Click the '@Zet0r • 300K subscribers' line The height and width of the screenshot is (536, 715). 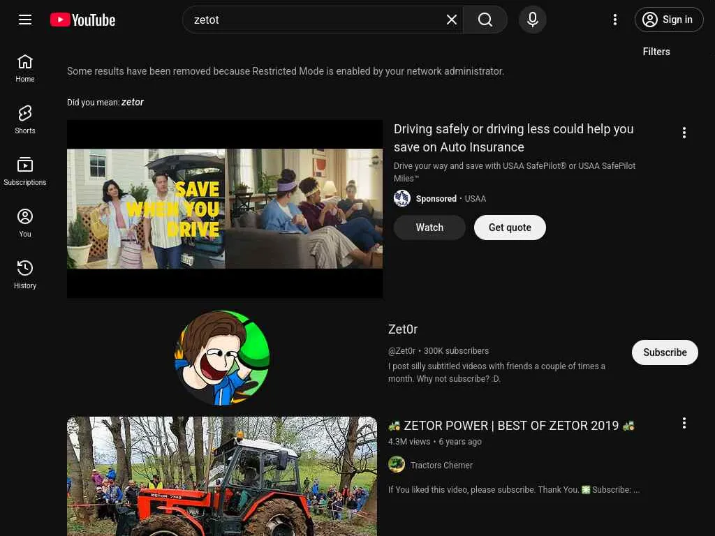(x=438, y=350)
